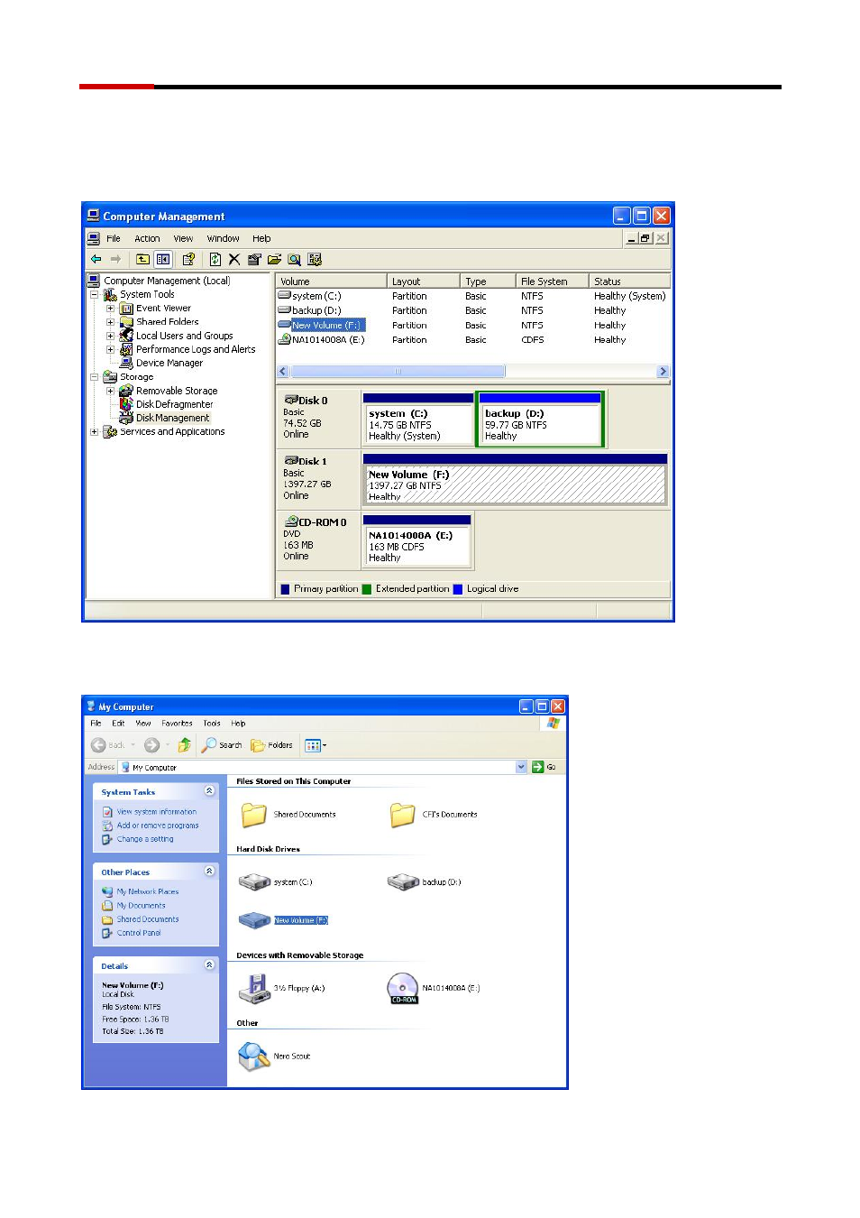Expand Local Users and Groups node

110,336
